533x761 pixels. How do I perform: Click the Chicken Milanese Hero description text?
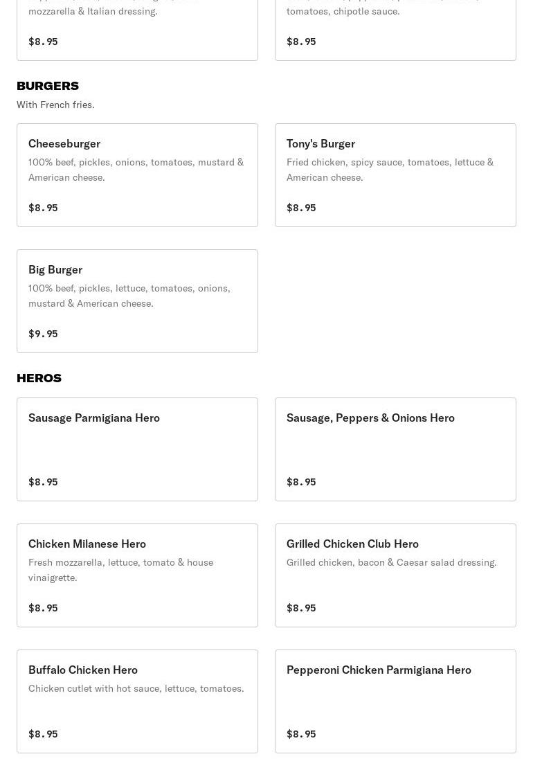tap(120, 570)
